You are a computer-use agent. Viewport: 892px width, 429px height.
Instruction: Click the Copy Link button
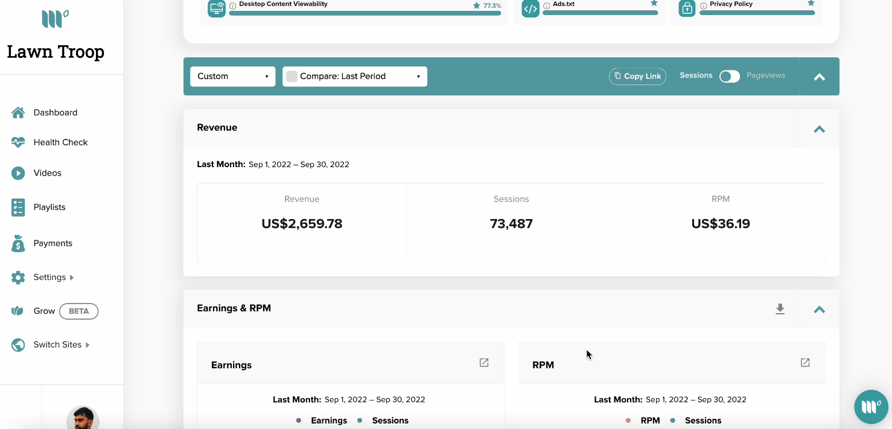coord(637,76)
